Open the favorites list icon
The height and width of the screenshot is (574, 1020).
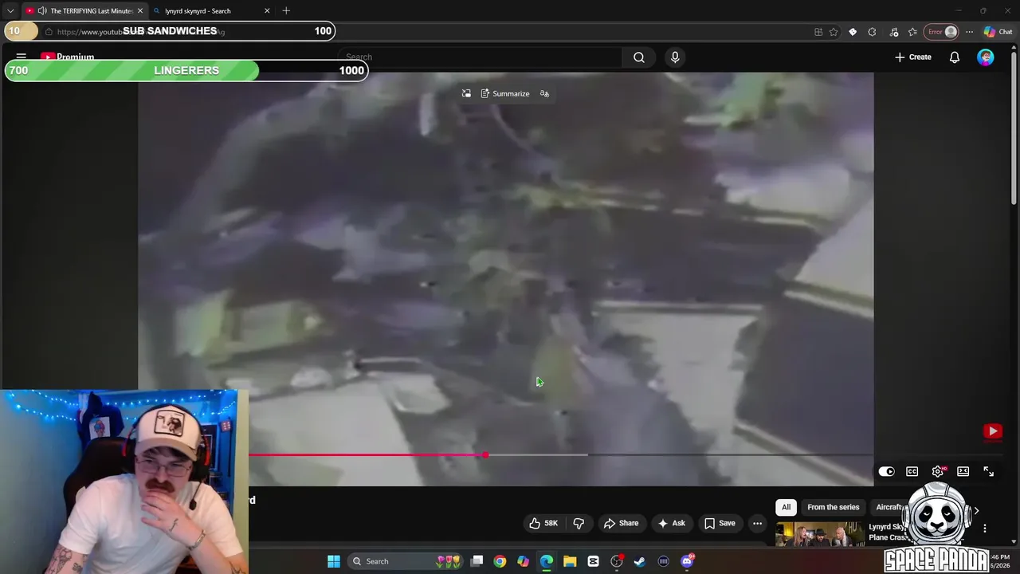(912, 32)
